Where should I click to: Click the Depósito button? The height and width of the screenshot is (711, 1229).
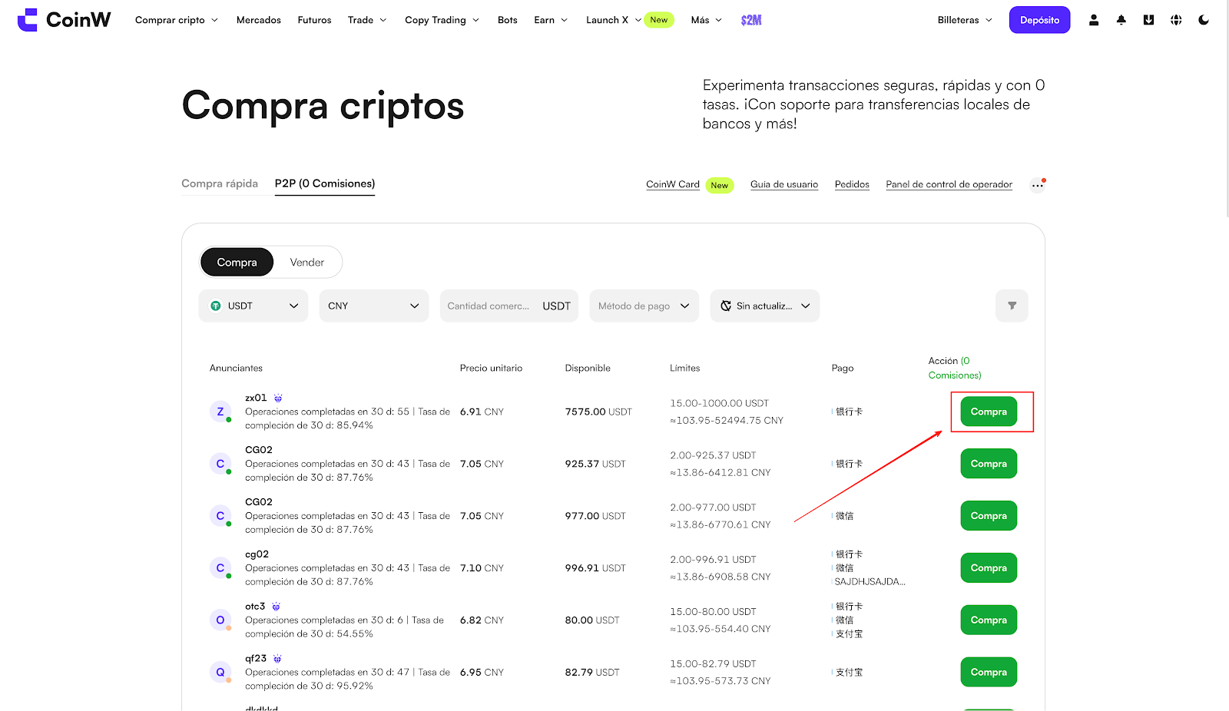1039,20
